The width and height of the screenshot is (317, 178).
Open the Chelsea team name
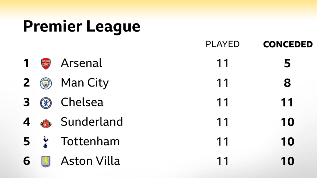[82, 102]
